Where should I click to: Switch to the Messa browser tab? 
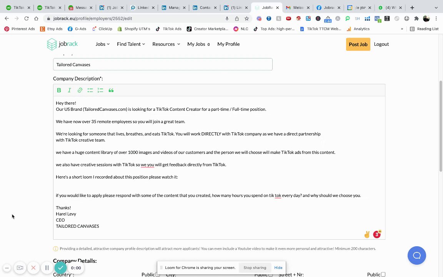coord(80,8)
